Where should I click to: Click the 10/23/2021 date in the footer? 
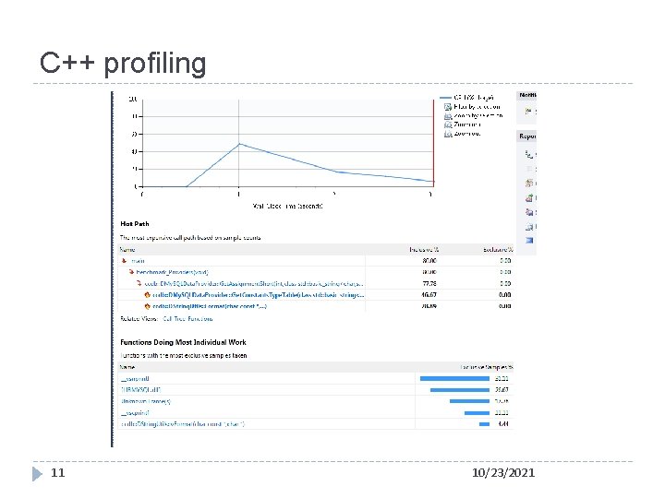(x=503, y=473)
